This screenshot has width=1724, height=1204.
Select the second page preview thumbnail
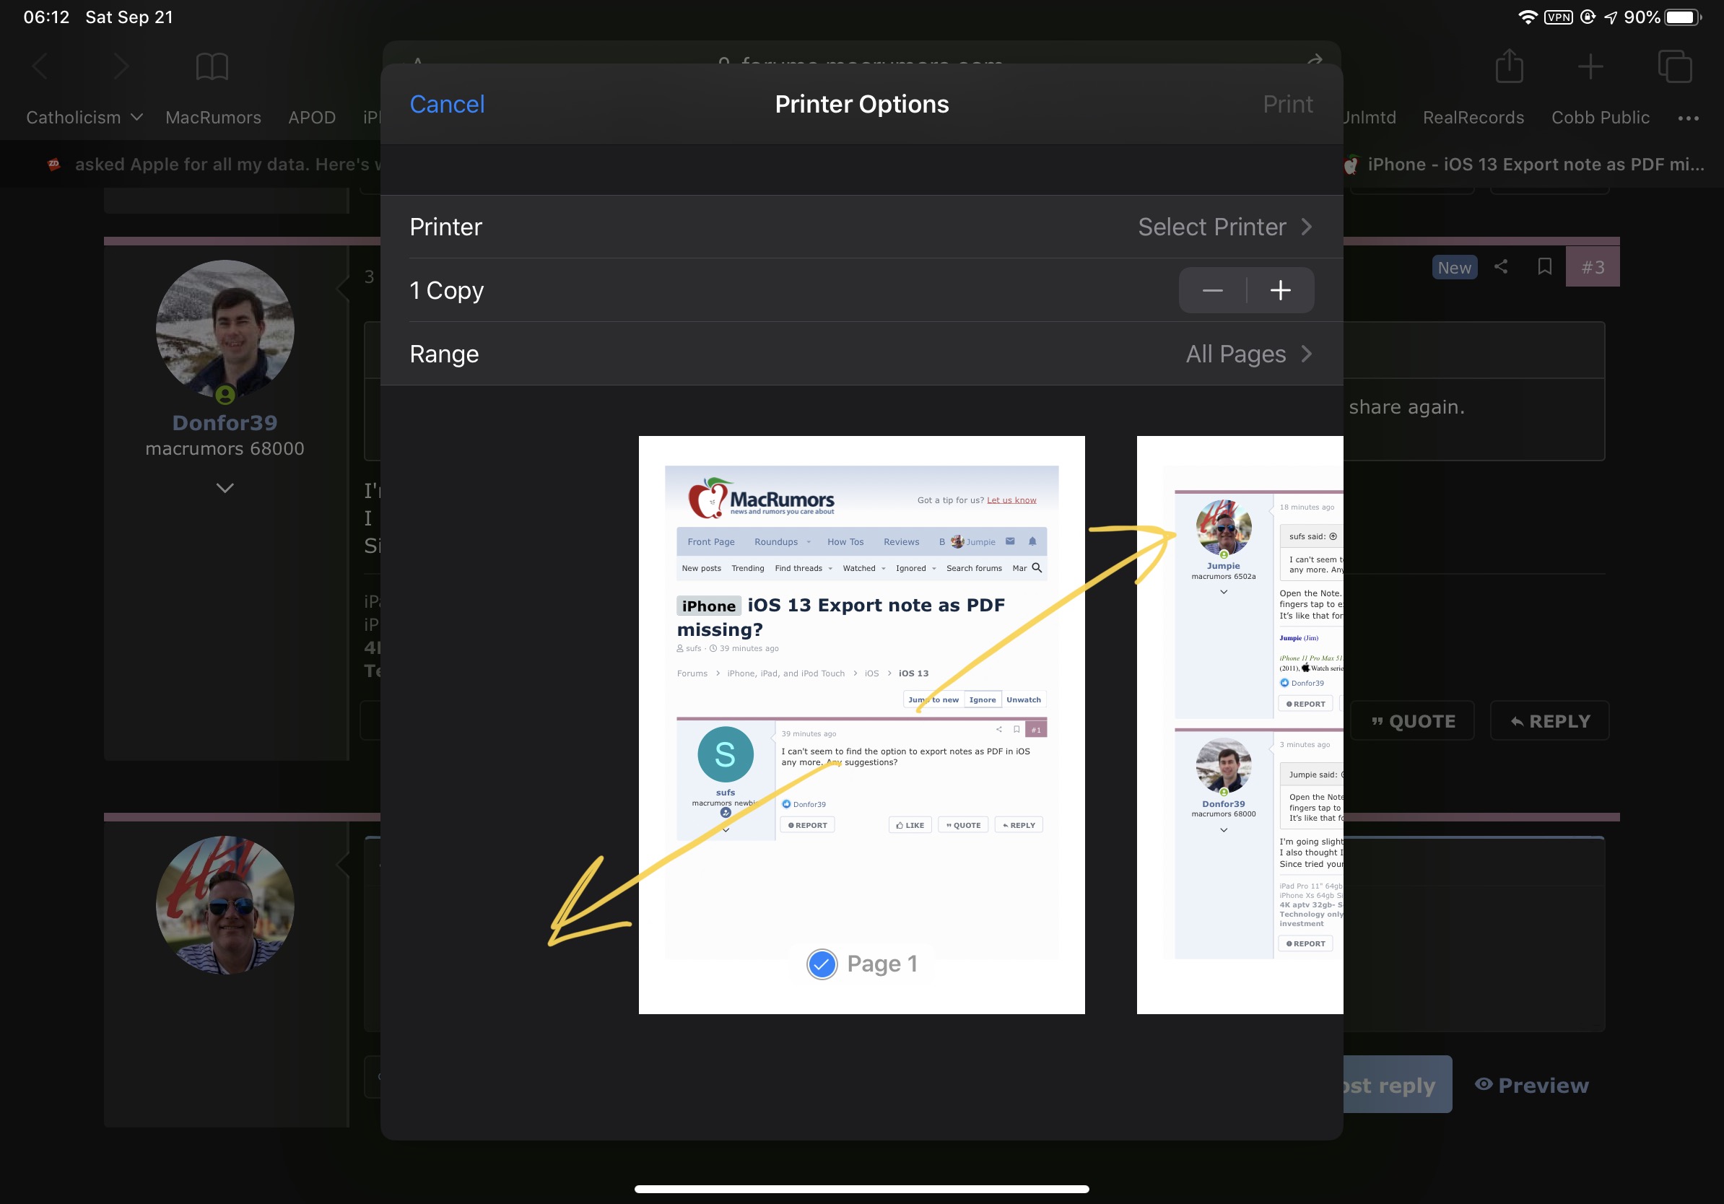1240,725
